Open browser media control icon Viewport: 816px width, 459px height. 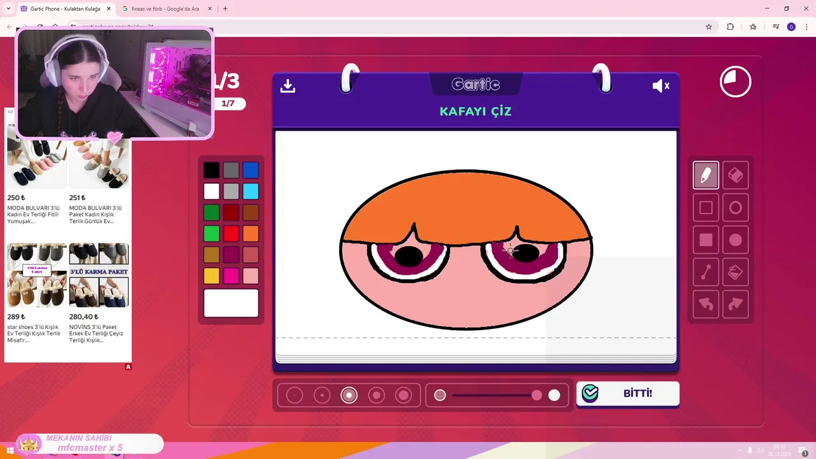click(776, 27)
